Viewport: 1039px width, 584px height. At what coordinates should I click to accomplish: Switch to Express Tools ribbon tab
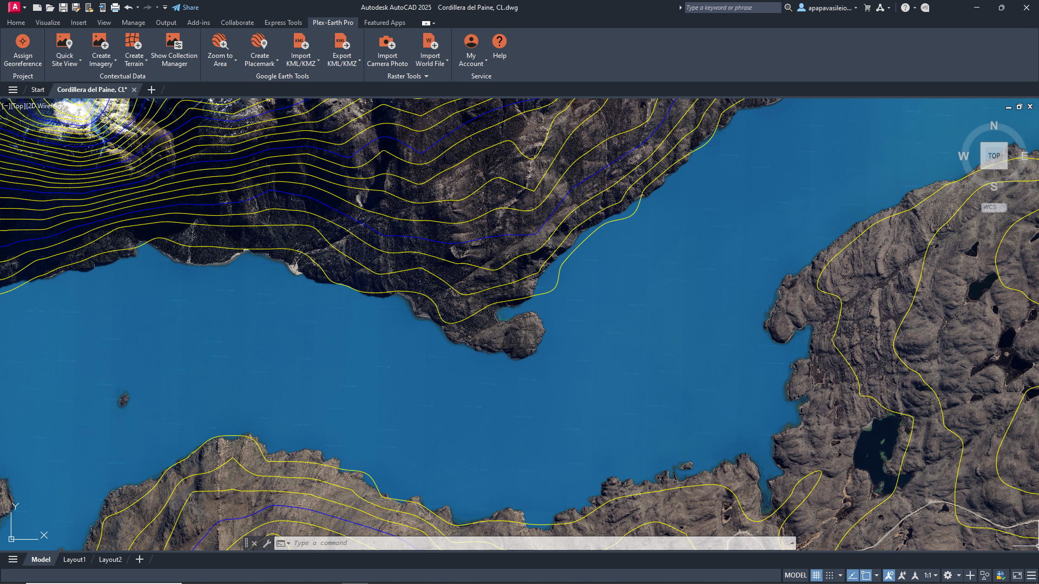coord(282,23)
